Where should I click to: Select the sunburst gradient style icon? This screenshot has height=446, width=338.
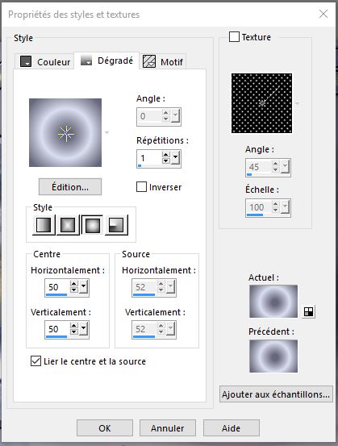click(92, 225)
